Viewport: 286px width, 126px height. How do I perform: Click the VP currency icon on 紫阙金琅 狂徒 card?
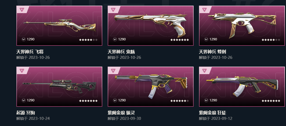(x=206, y=100)
